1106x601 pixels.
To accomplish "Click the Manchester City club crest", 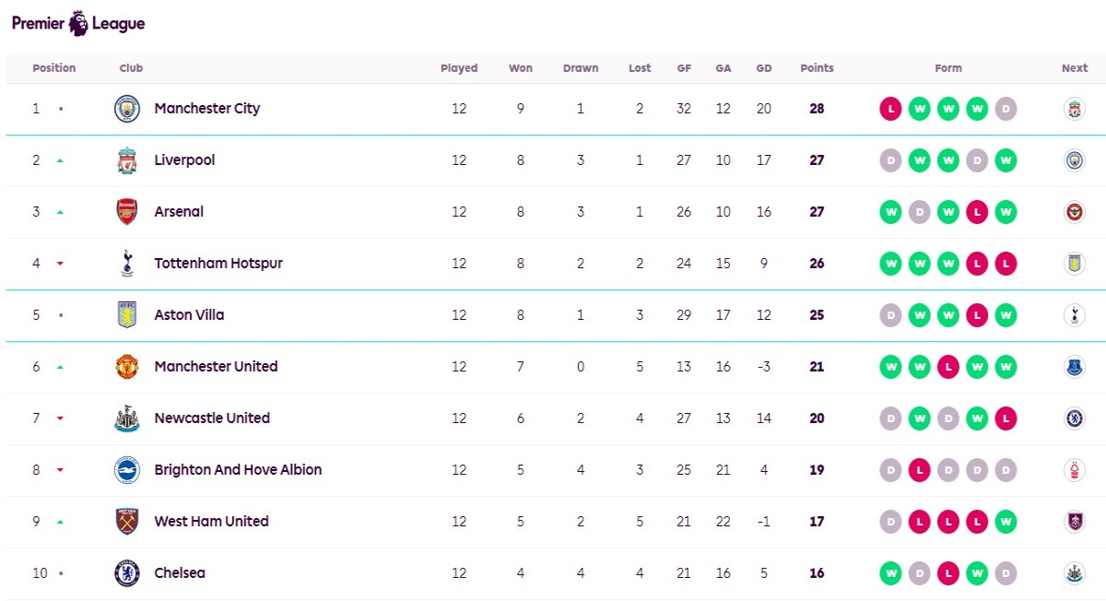I will click(127, 109).
